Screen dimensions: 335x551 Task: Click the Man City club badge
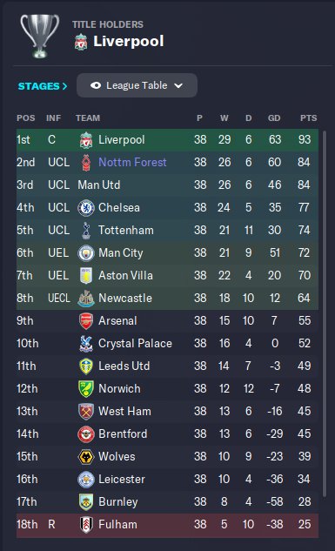[x=86, y=253]
